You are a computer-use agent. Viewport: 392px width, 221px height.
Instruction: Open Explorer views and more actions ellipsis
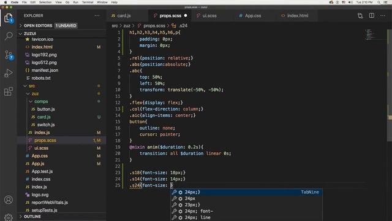[x=97, y=15]
